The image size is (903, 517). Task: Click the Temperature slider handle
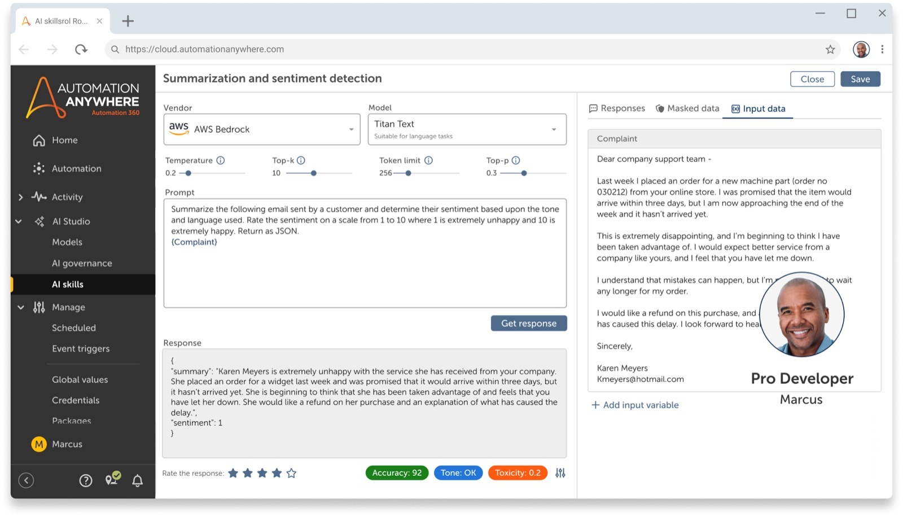tap(189, 173)
